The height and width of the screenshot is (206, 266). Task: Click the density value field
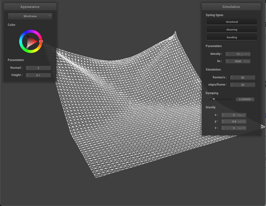pos(238,54)
